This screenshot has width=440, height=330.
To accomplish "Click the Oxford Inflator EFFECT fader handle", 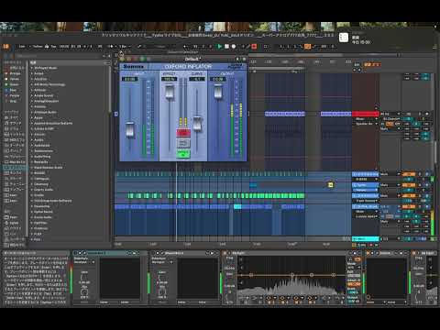I will coord(170,92).
